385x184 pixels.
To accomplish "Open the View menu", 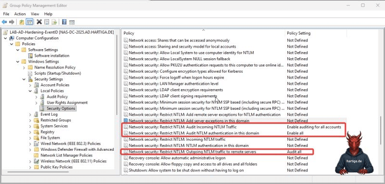I will [35, 14].
